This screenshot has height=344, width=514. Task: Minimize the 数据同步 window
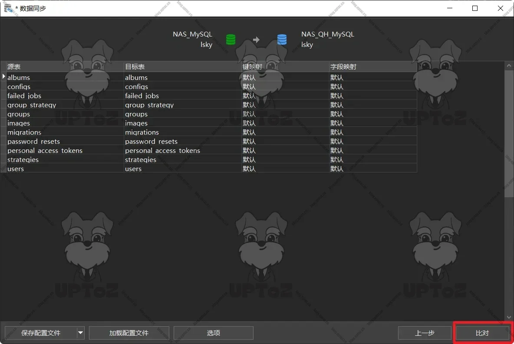pos(450,8)
